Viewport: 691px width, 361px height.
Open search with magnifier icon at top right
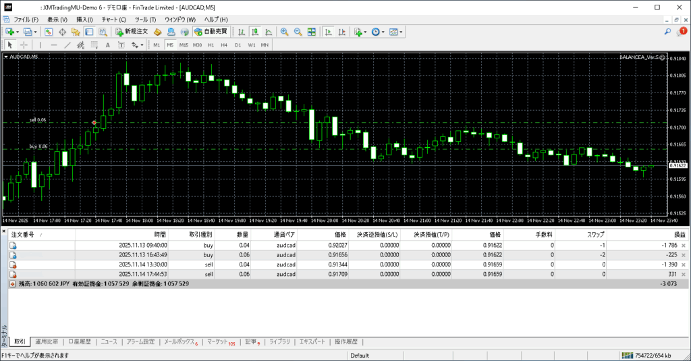coord(668,32)
